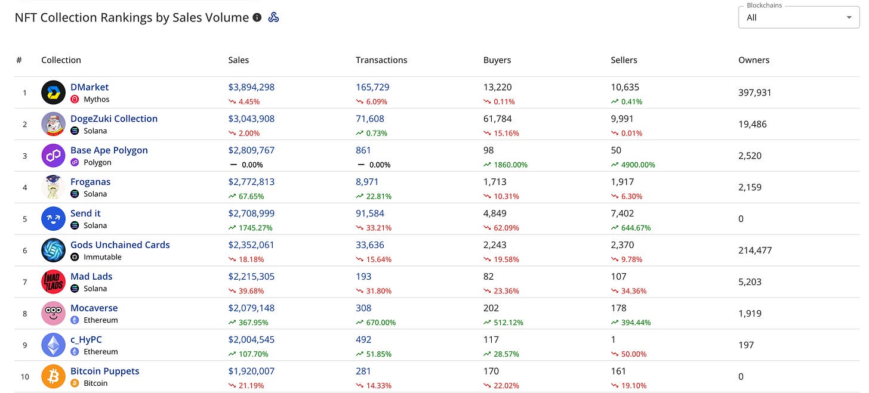Click the Owners column header
The width and height of the screenshot is (869, 393).
point(754,60)
